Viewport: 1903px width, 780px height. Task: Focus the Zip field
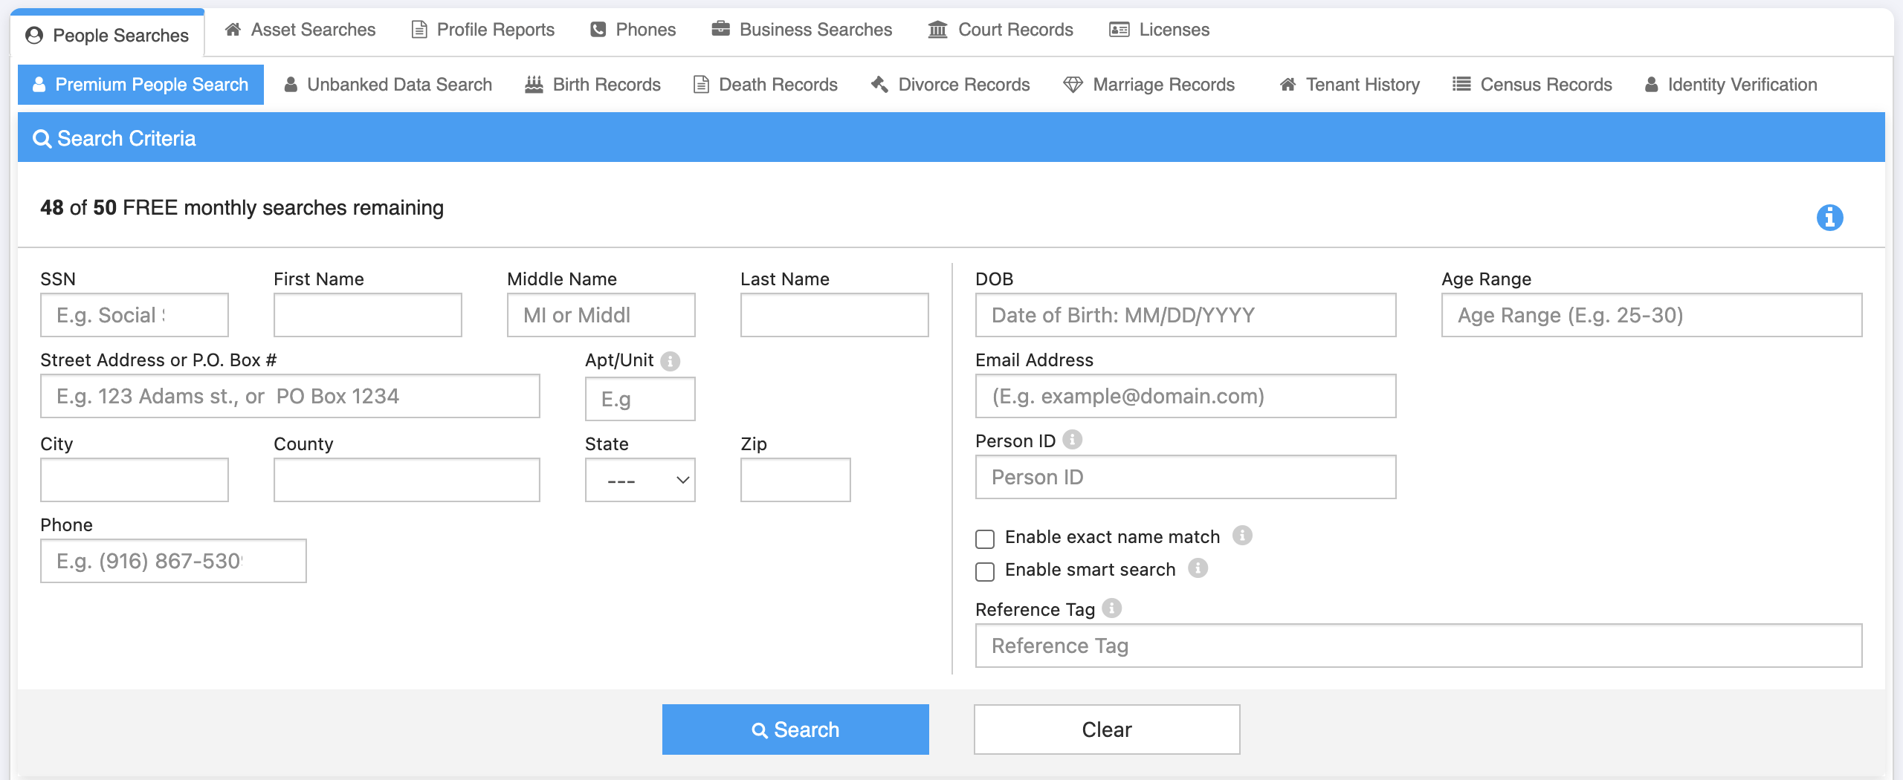point(795,480)
